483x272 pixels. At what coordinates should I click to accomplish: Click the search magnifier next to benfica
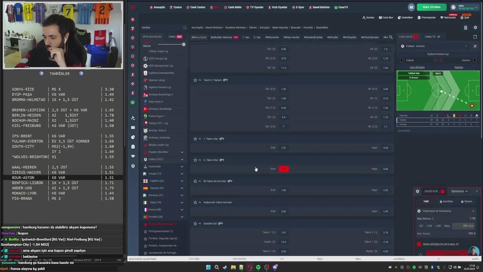185,28
